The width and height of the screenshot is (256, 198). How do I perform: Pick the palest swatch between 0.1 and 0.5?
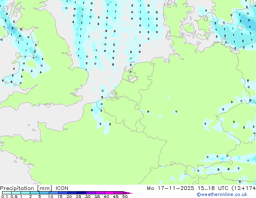pos(7,193)
